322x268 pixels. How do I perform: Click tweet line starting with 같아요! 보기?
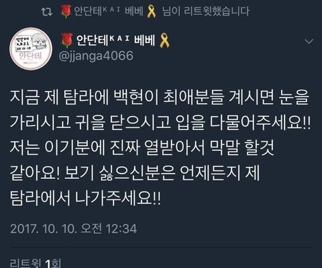pyautogui.click(x=135, y=174)
